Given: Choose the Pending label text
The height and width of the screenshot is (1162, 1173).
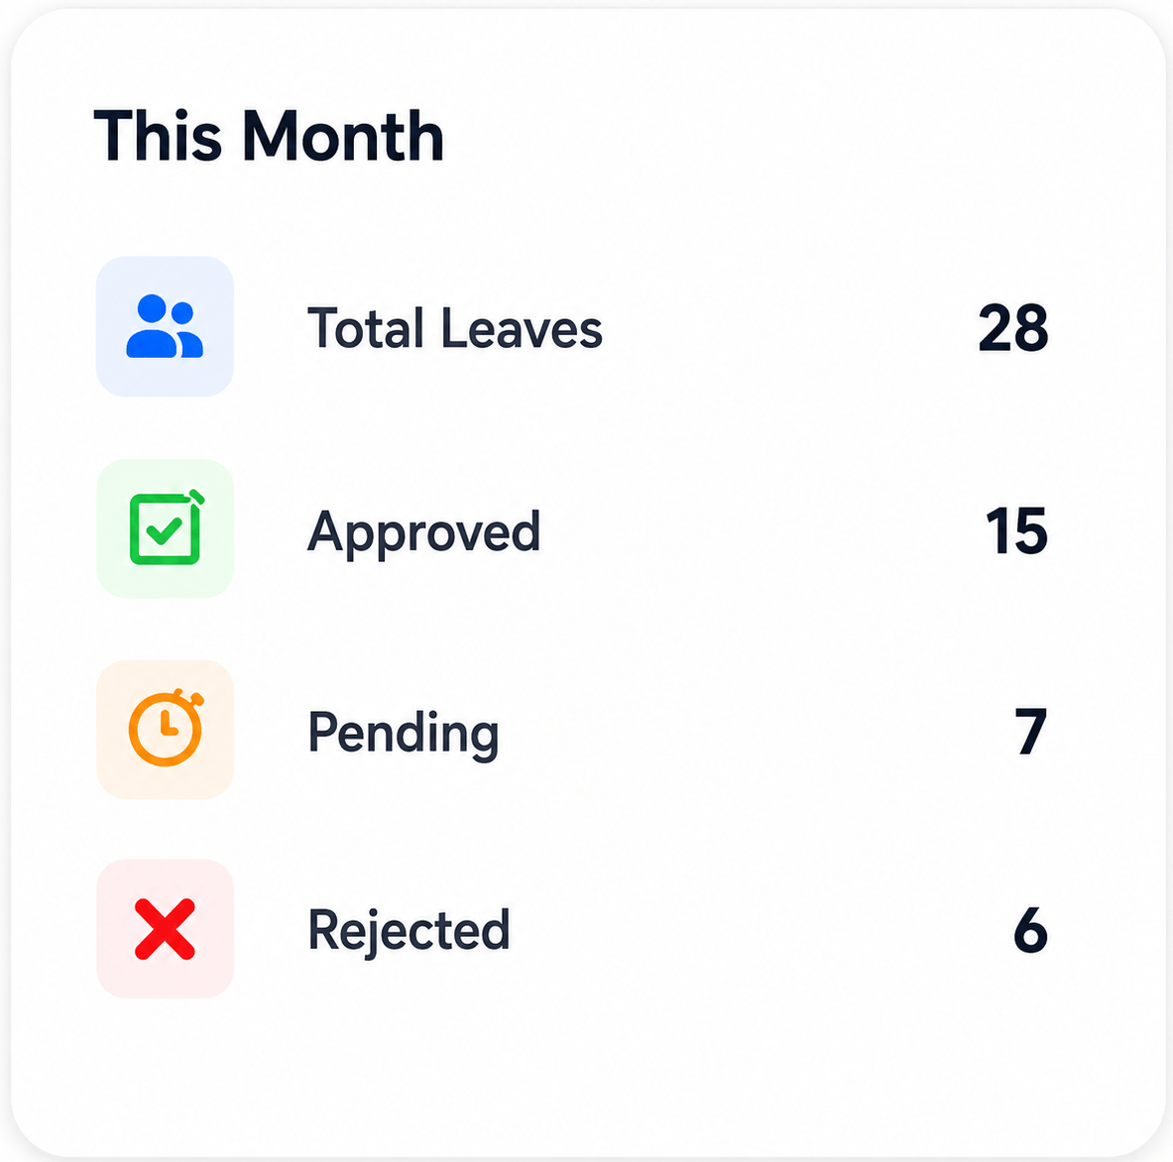Looking at the screenshot, I should click(404, 734).
